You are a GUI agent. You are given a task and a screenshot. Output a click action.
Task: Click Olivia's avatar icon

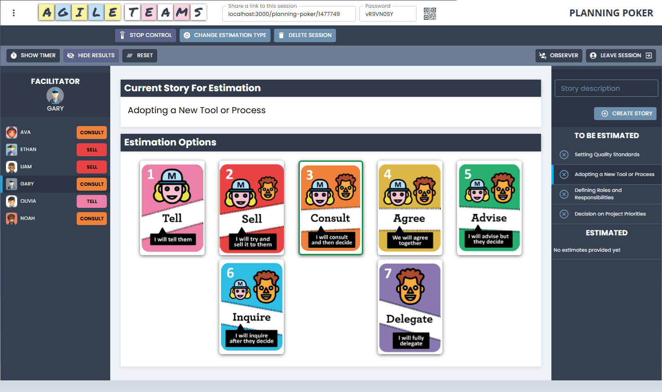pos(12,201)
